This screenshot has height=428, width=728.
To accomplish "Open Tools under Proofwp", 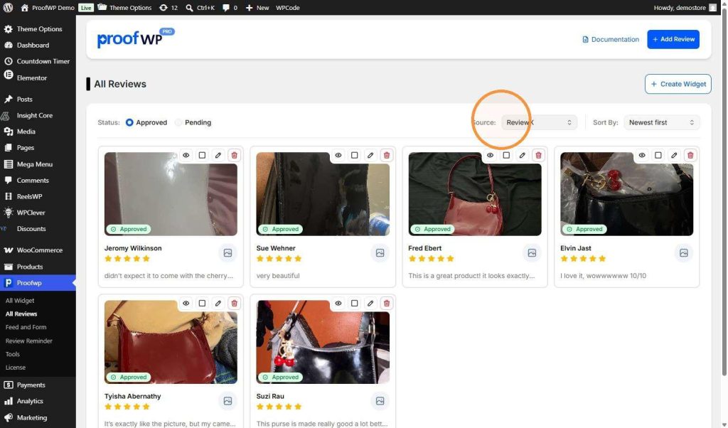I will 13,354.
